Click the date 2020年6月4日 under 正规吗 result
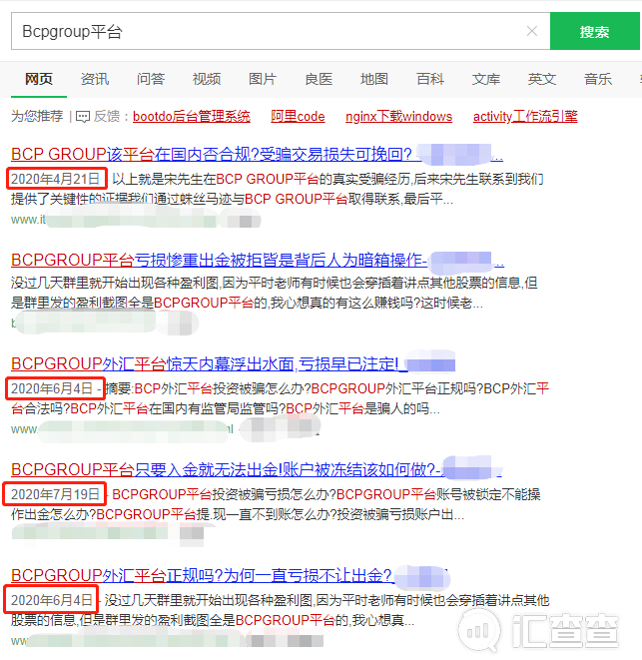Viewport: 642px width, 660px height. point(51,600)
